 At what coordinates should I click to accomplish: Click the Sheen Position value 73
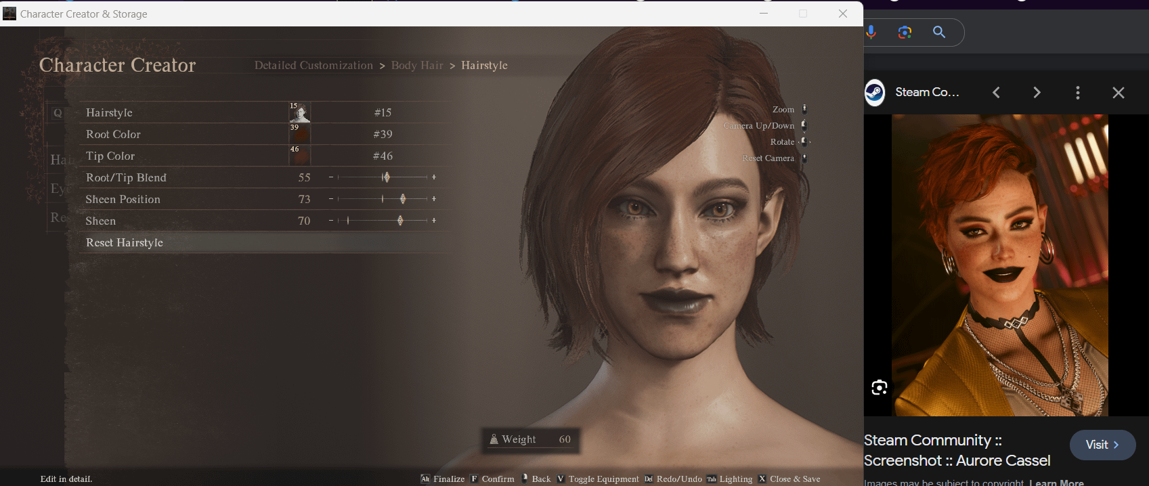click(x=304, y=199)
